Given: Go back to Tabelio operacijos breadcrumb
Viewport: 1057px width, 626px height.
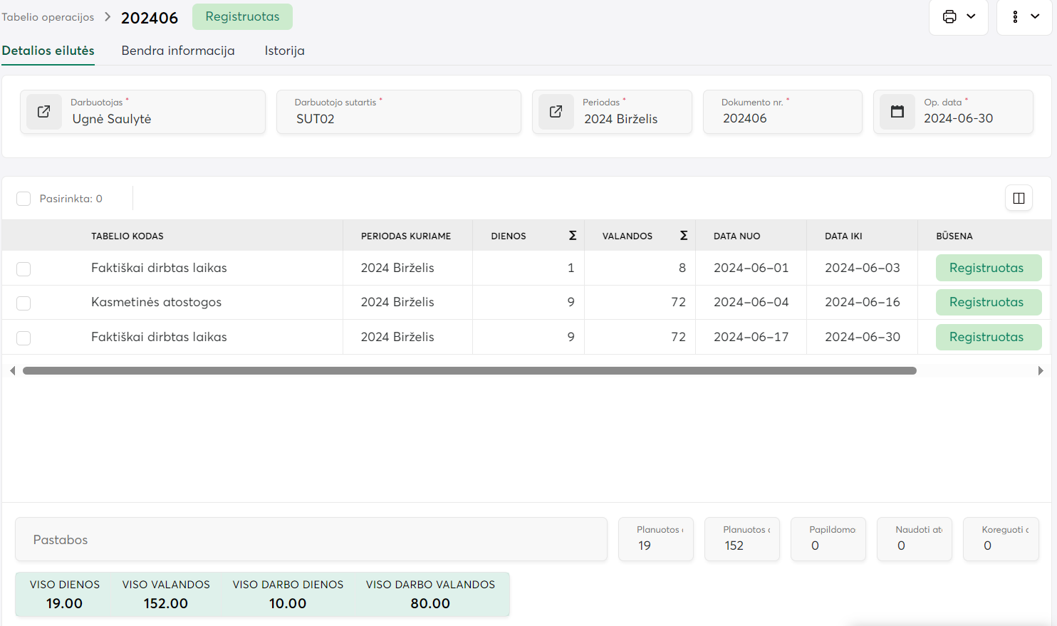Looking at the screenshot, I should (x=48, y=17).
